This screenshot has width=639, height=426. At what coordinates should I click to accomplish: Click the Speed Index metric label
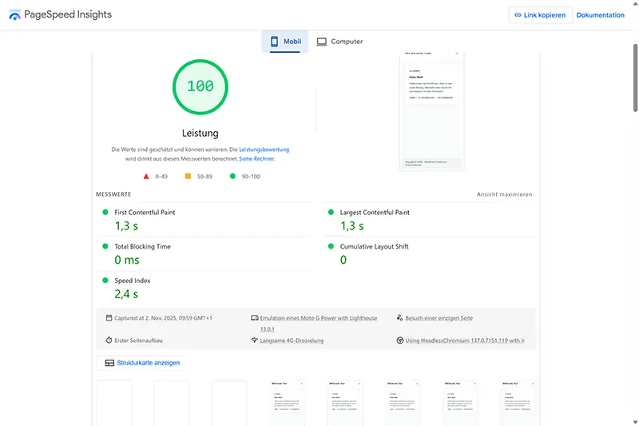(x=132, y=281)
